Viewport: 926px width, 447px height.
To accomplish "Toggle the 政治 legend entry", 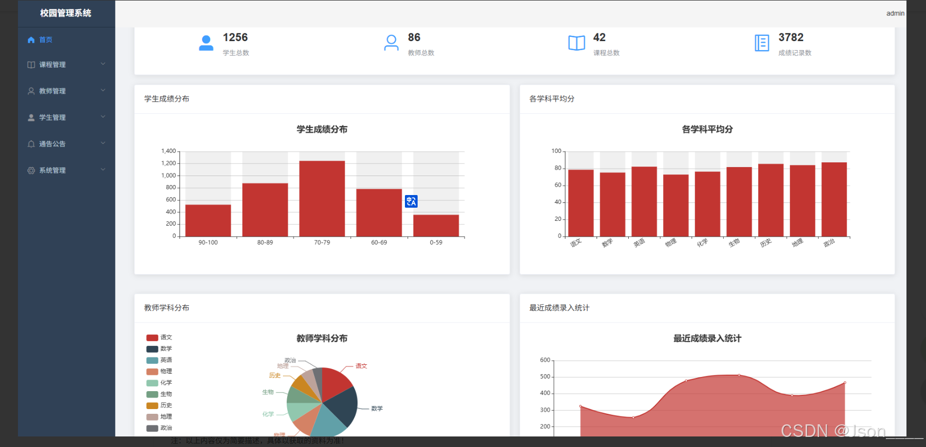I will tap(159, 428).
